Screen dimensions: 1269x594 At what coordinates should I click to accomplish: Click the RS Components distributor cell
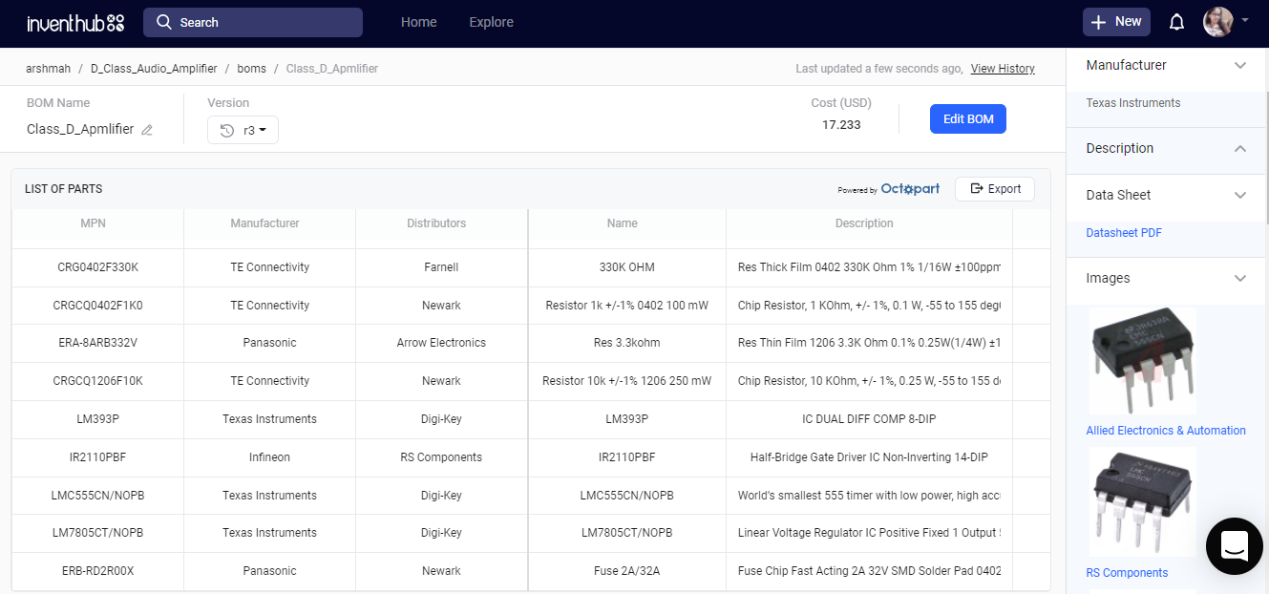coord(441,457)
